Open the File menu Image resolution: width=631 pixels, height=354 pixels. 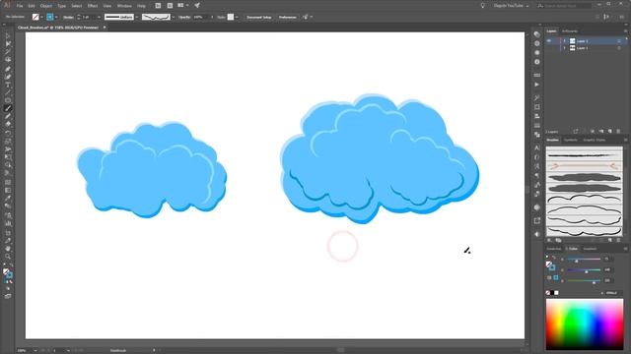point(20,6)
